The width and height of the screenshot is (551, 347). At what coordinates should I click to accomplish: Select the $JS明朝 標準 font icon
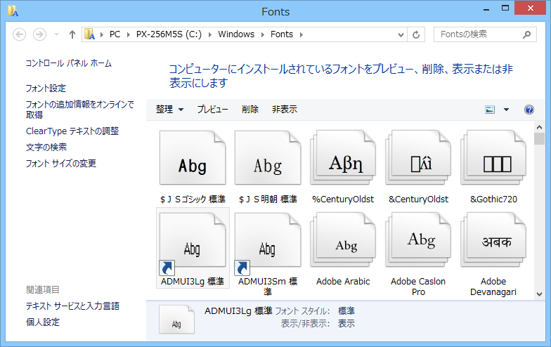268,157
